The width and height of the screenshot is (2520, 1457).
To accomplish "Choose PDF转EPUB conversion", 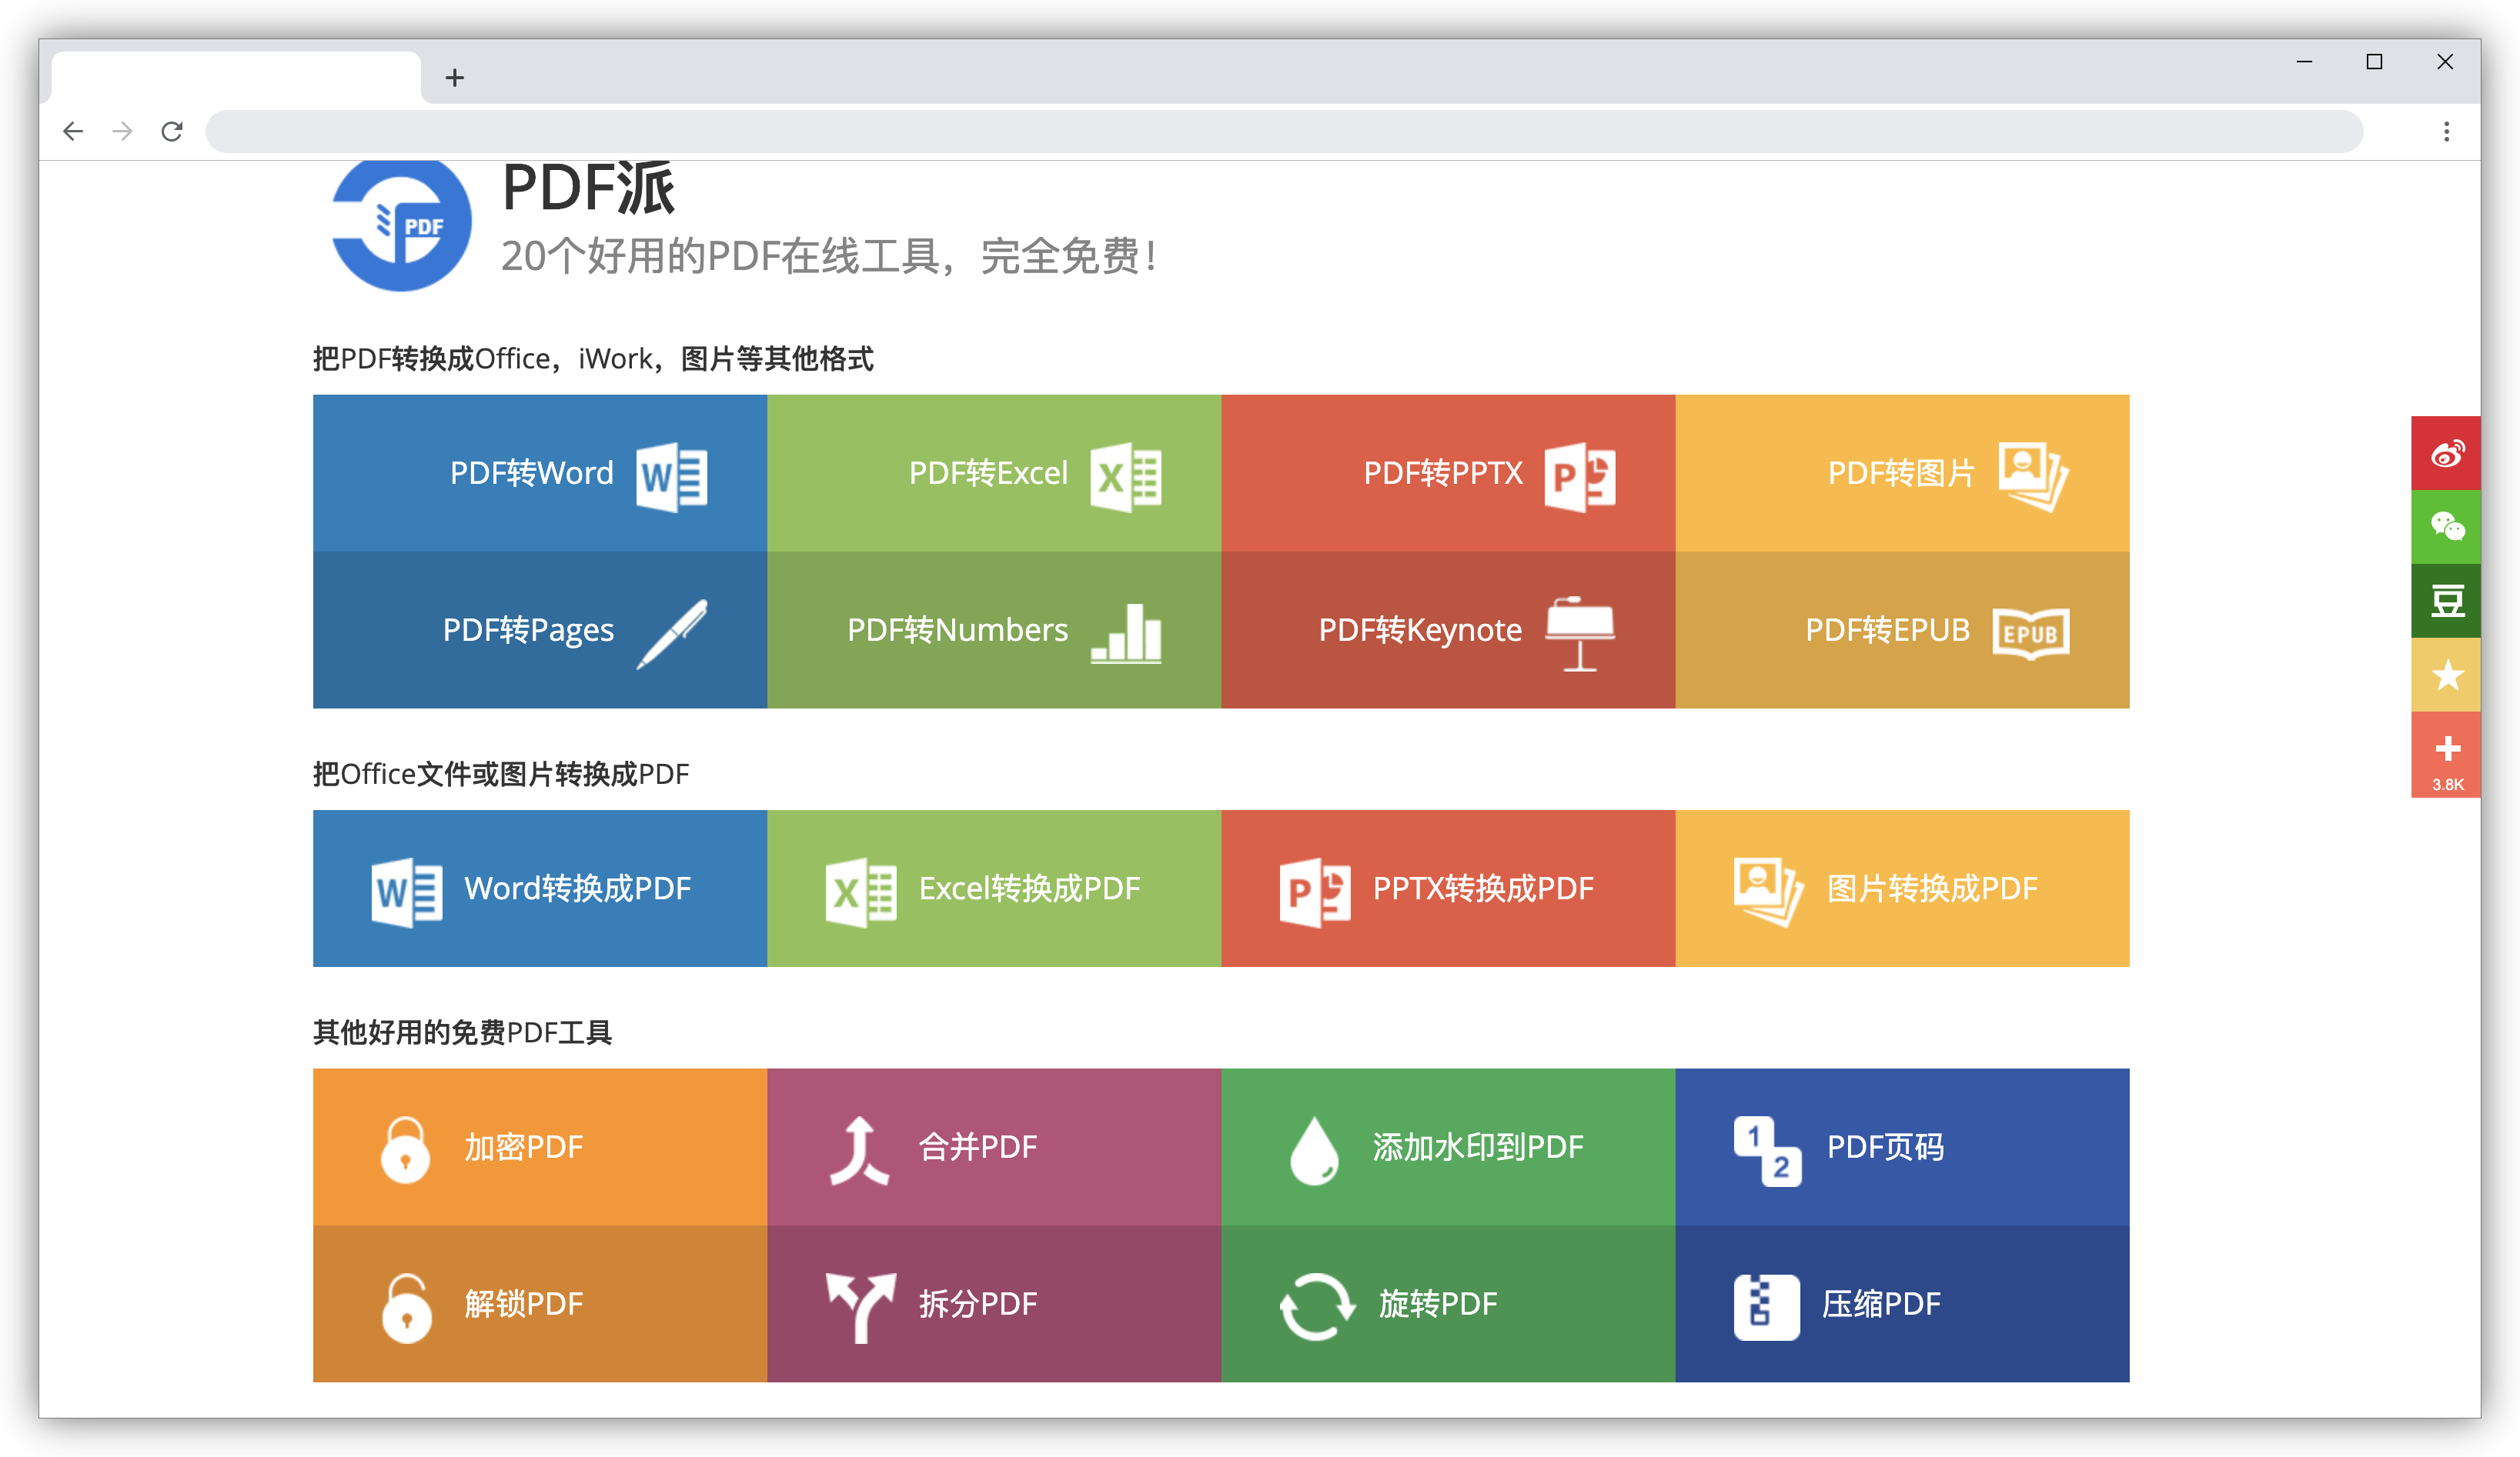I will tap(1902, 629).
